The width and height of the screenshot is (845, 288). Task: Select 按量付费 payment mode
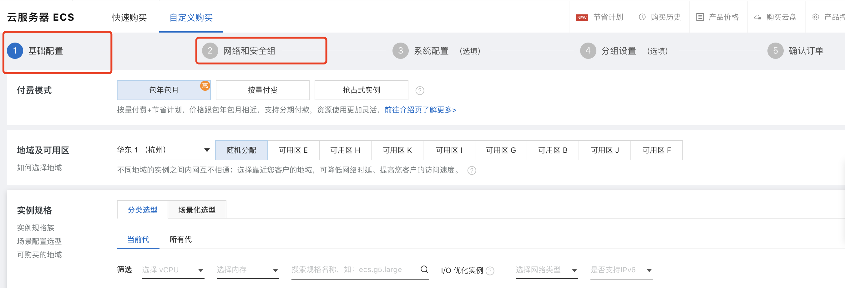tap(262, 90)
